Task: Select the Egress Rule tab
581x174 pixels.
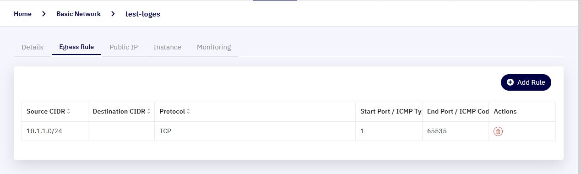Action: point(76,47)
